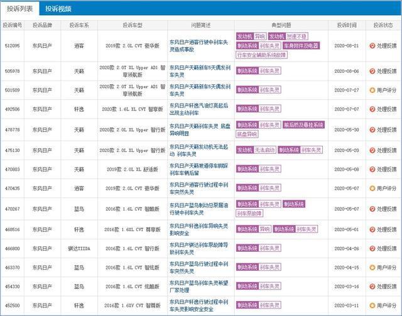Screen dimensions: 402x316
Task: Open complaint 东风日产逍客行驶中刹车失灵造成事故
Action: click(199, 46)
